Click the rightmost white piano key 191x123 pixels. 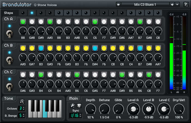(x=60, y=115)
